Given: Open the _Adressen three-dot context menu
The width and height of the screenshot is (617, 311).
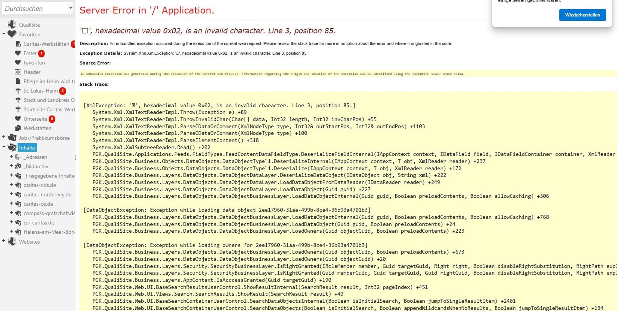Looking at the screenshot, I should pyautogui.click(x=76, y=157).
